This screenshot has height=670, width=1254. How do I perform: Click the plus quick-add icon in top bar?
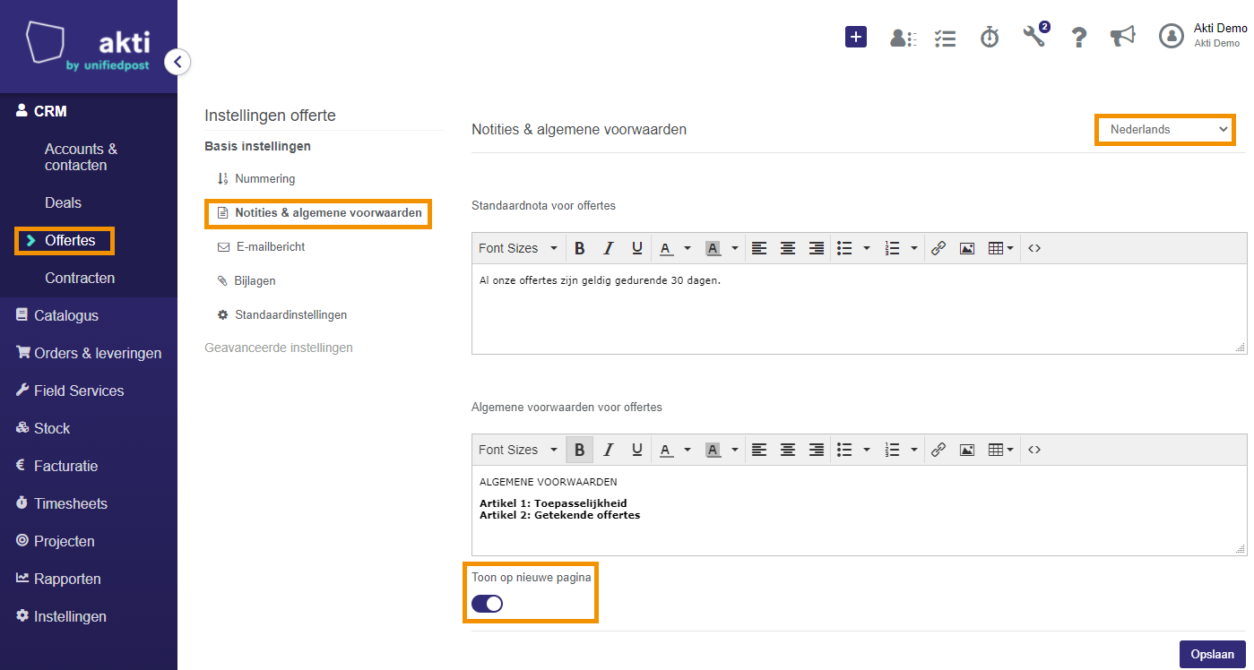click(x=856, y=37)
